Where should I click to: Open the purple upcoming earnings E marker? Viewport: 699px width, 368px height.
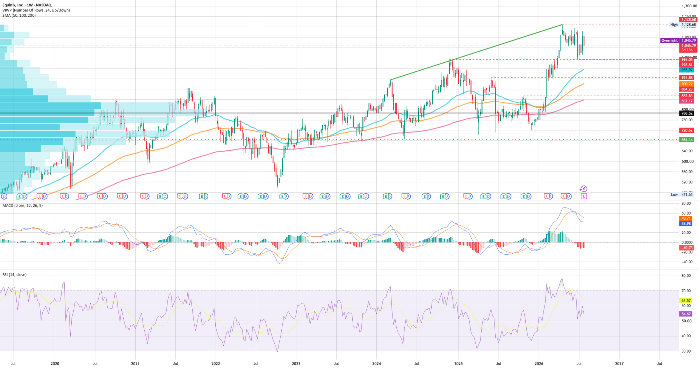point(584,196)
